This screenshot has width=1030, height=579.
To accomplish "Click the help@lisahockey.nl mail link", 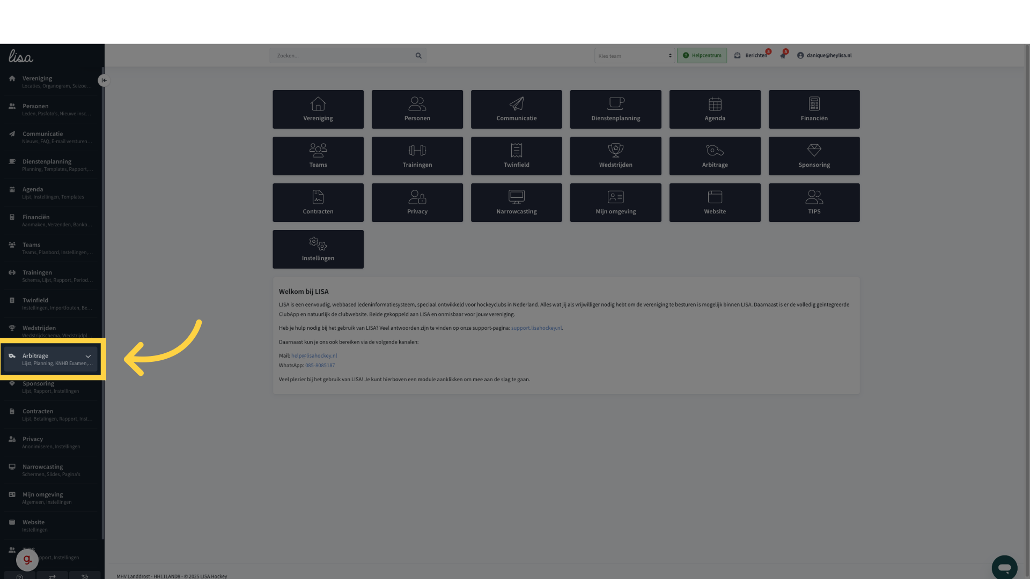I will pyautogui.click(x=314, y=356).
